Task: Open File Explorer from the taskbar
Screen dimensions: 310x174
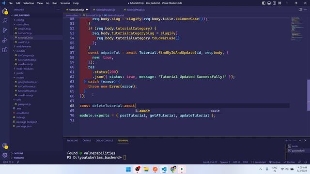Action: tap(146, 169)
